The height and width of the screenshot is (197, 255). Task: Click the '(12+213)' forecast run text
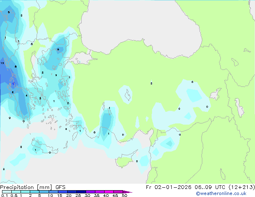[242, 187]
